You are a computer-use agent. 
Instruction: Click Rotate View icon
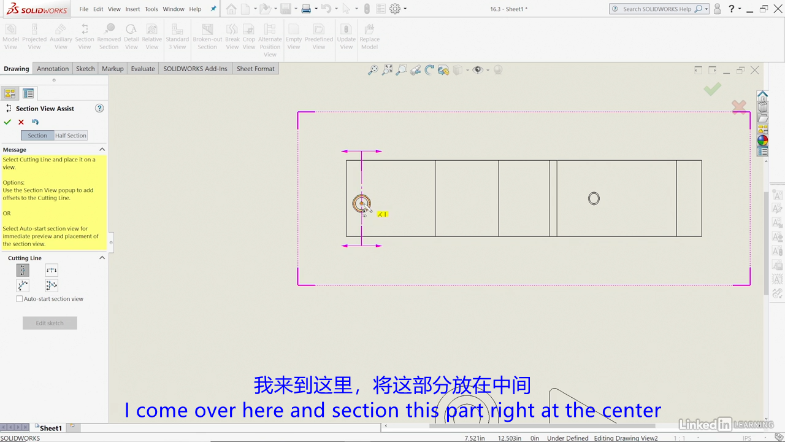(x=429, y=70)
